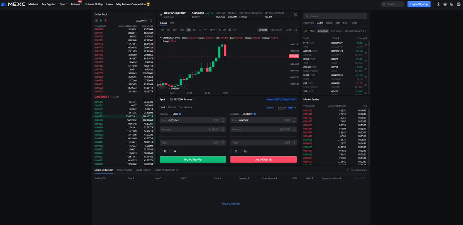The width and height of the screenshot is (463, 225).
Task: Select Innovation category filter
Action: 323,31
